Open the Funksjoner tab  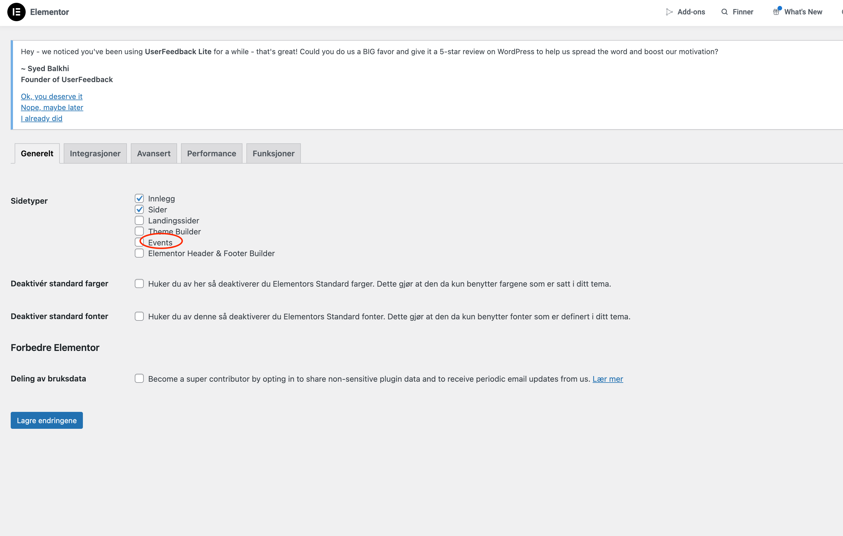[x=273, y=153]
